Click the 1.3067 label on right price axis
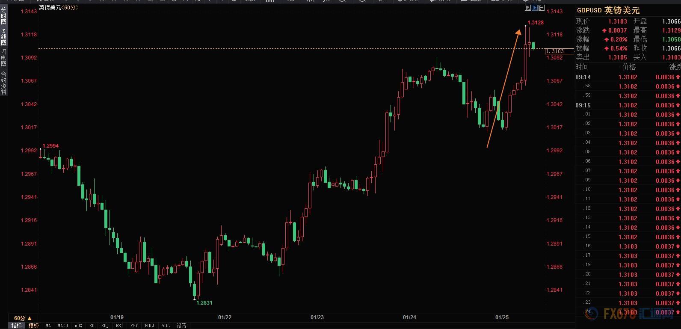The image size is (681, 329). coord(555,81)
